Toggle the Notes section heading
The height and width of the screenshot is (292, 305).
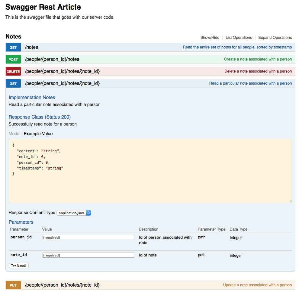[x=13, y=37]
